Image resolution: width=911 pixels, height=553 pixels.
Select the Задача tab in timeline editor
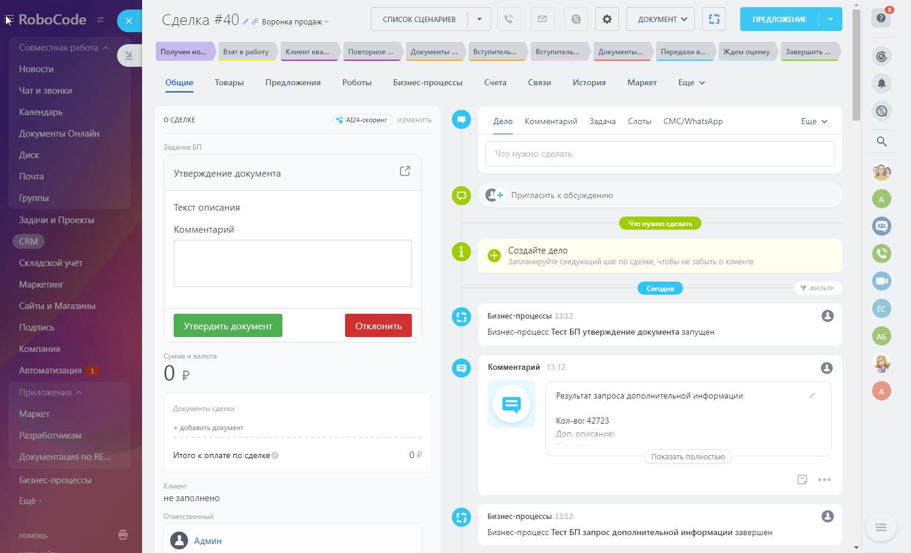click(x=602, y=121)
